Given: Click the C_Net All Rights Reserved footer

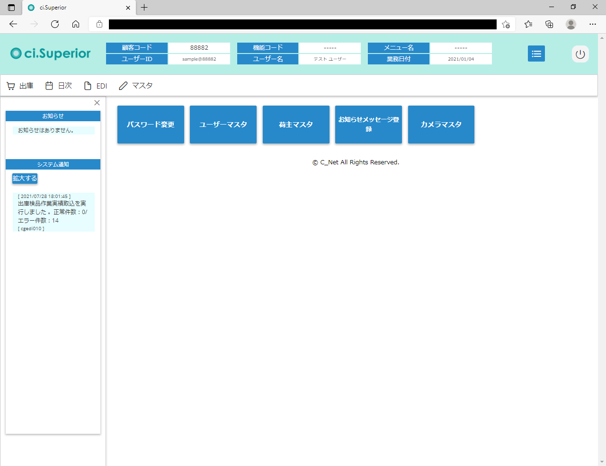Looking at the screenshot, I should 356,162.
